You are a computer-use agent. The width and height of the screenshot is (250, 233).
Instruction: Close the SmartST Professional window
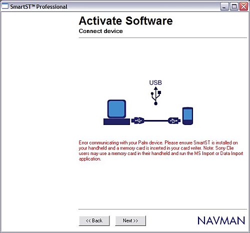(243, 6)
